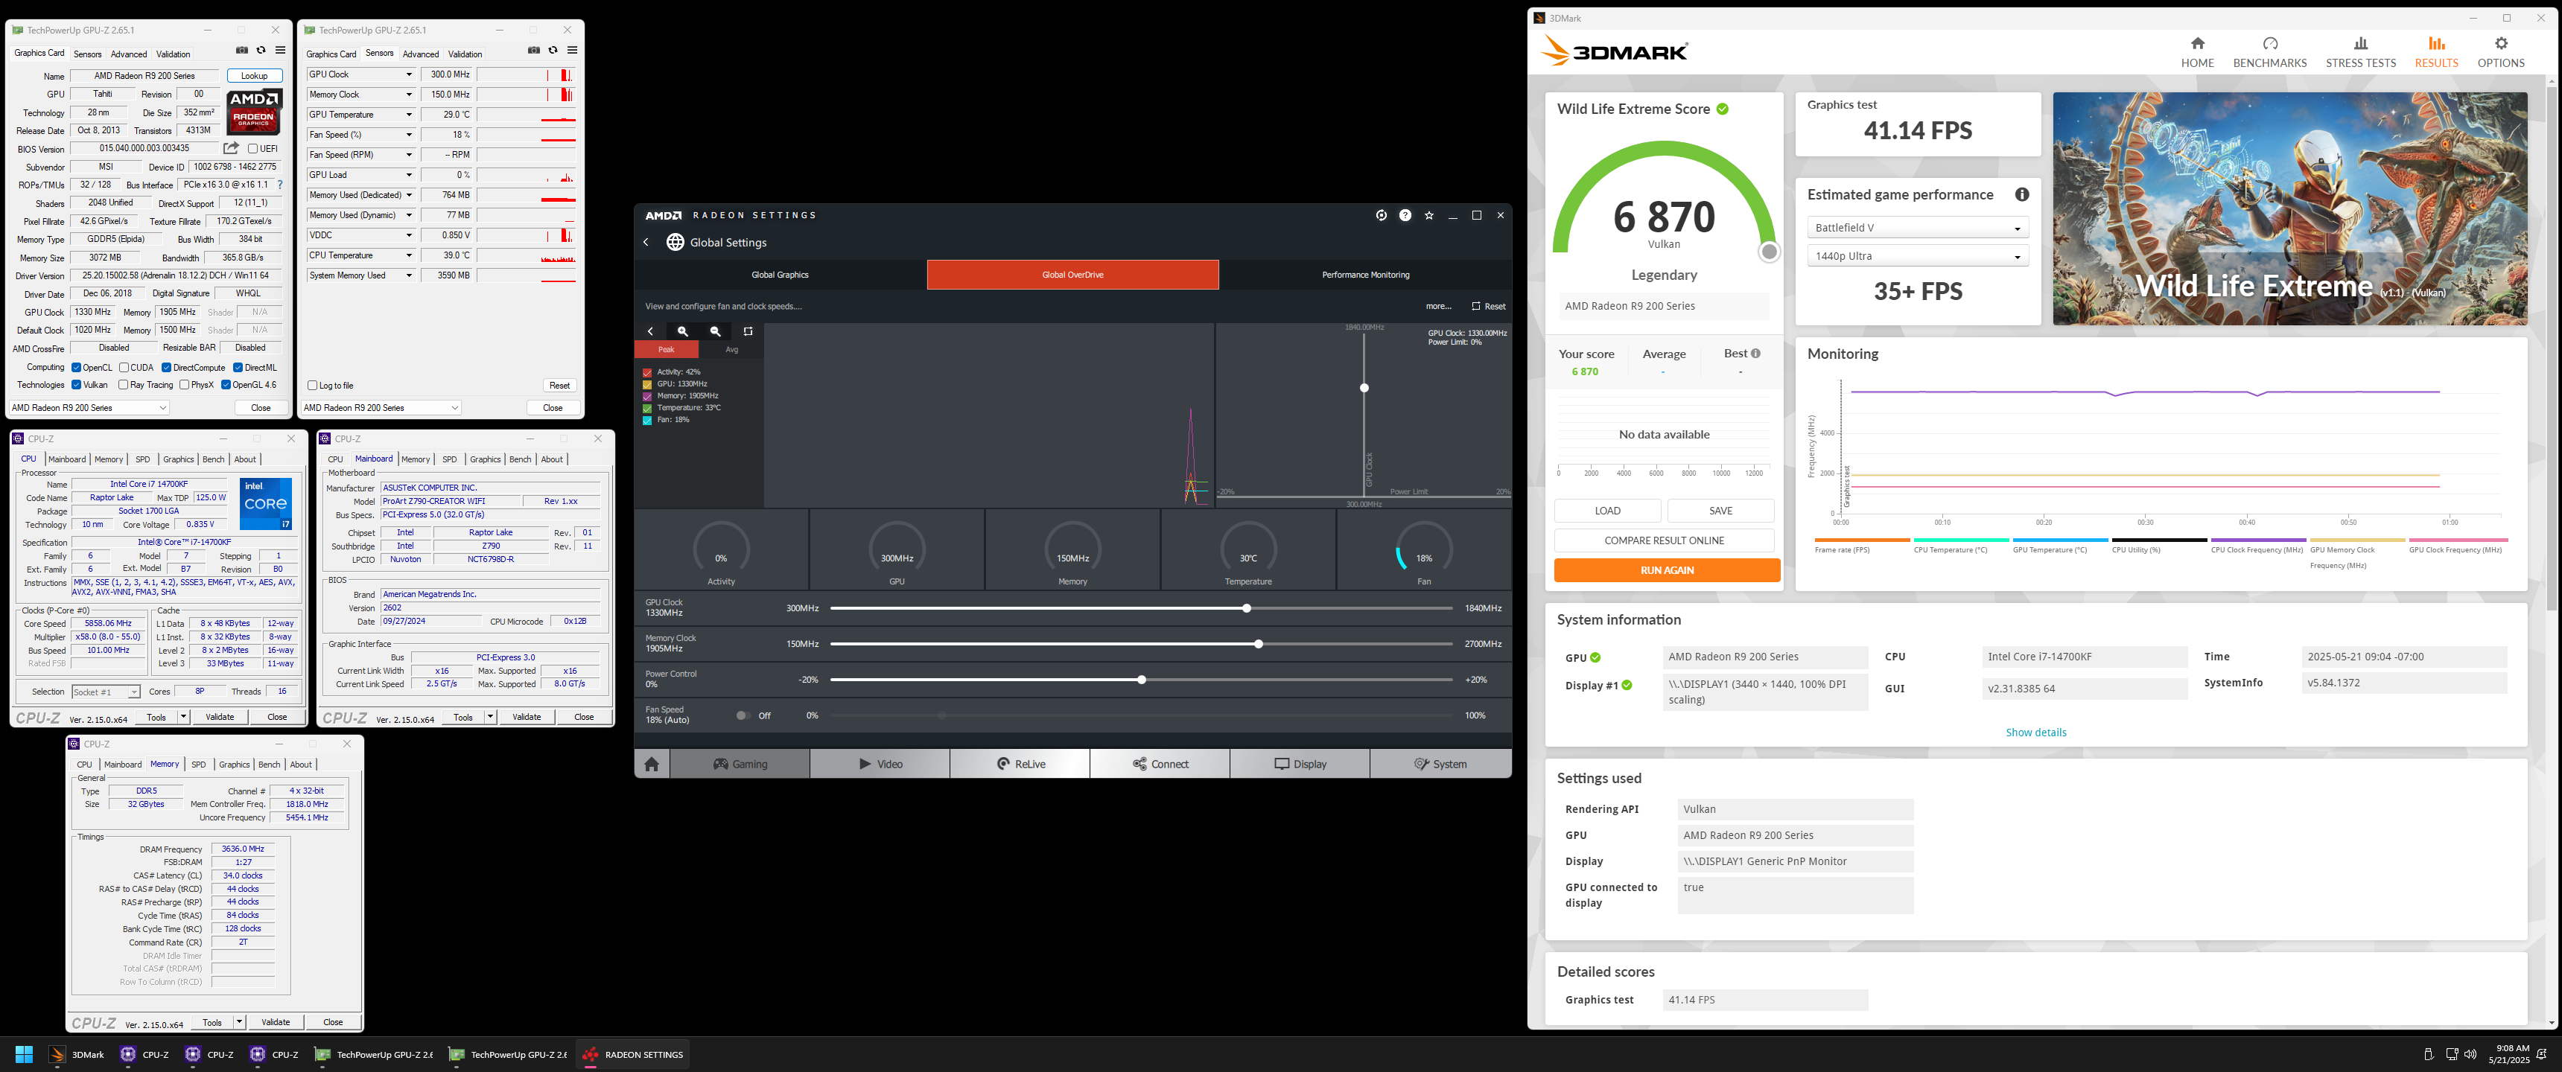Open the 1440p Ultra resolution dropdown
Viewport: 2562px width, 1072px height.
point(1916,255)
